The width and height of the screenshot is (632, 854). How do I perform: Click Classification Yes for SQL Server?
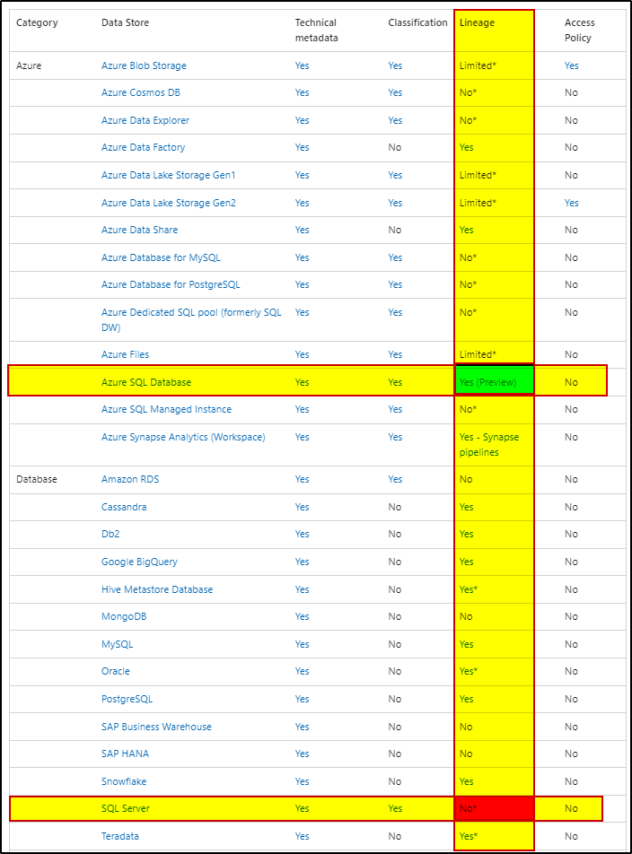(x=396, y=809)
